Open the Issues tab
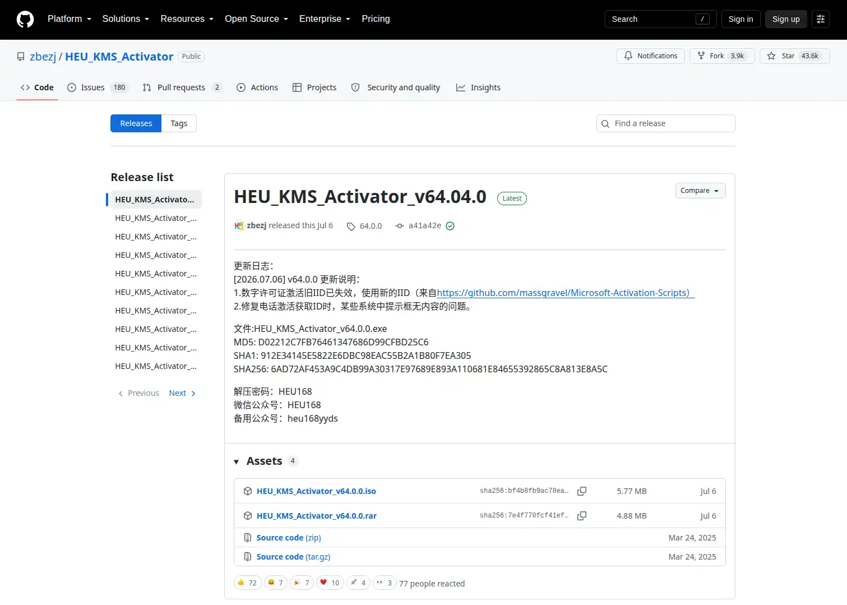This screenshot has width=847, height=605. click(x=98, y=87)
